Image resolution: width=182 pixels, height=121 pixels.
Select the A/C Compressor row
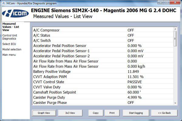click(x=103, y=30)
